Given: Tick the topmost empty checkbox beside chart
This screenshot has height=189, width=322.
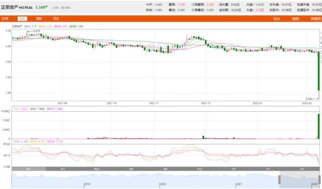Looking at the screenshot, I should click(x=321, y=38).
